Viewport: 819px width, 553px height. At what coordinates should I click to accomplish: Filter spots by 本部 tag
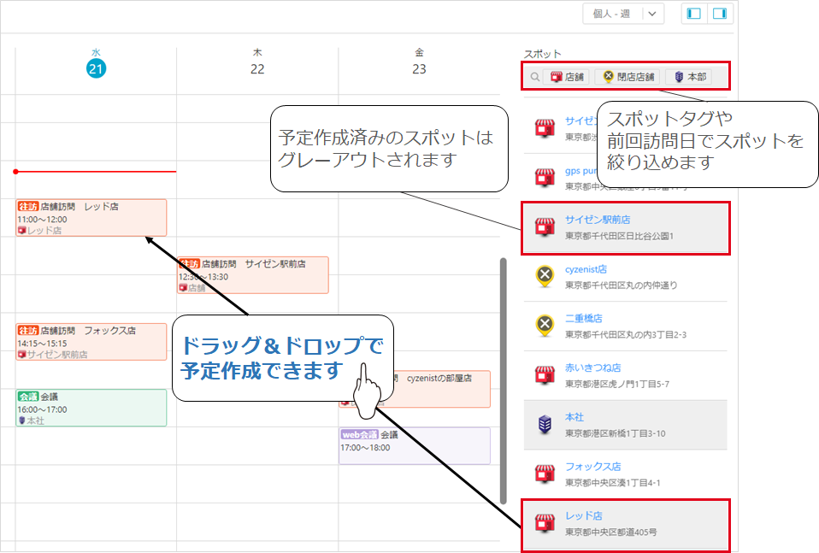click(x=690, y=77)
